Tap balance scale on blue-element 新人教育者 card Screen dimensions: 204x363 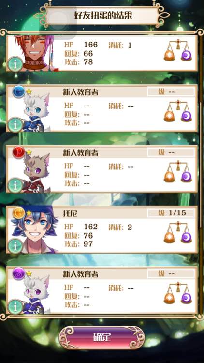178,111
